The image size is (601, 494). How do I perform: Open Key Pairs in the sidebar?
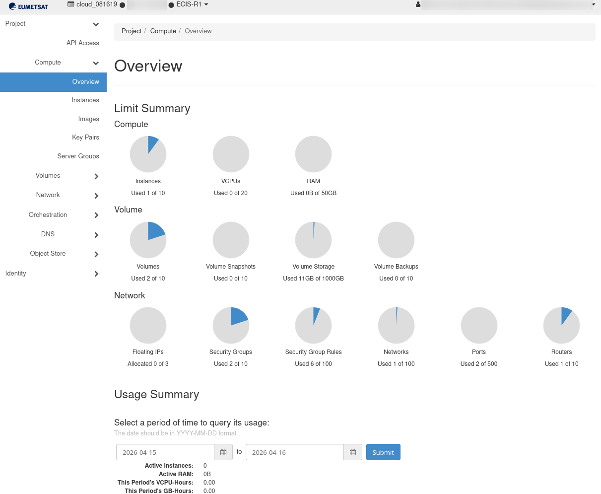tap(86, 138)
